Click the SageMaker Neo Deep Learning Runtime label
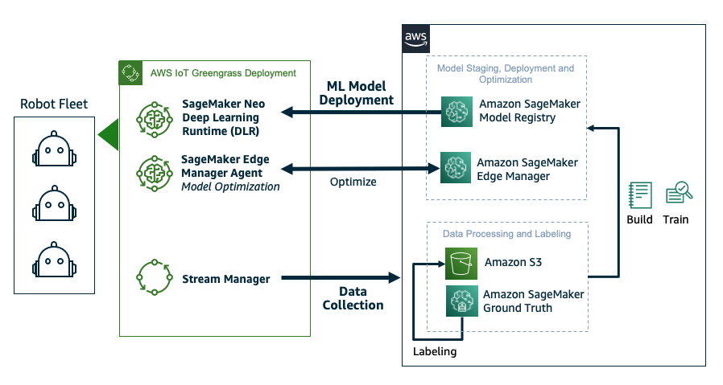723x385 pixels. 224,117
